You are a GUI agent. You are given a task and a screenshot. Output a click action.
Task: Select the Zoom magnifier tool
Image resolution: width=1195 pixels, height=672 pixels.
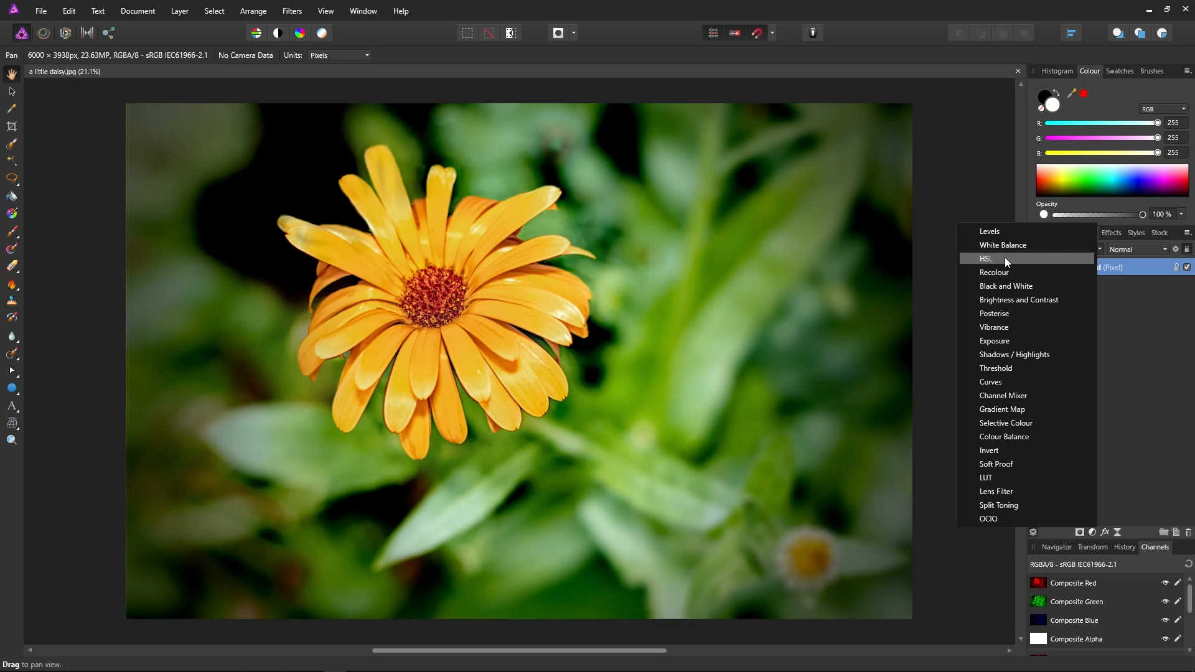(12, 441)
